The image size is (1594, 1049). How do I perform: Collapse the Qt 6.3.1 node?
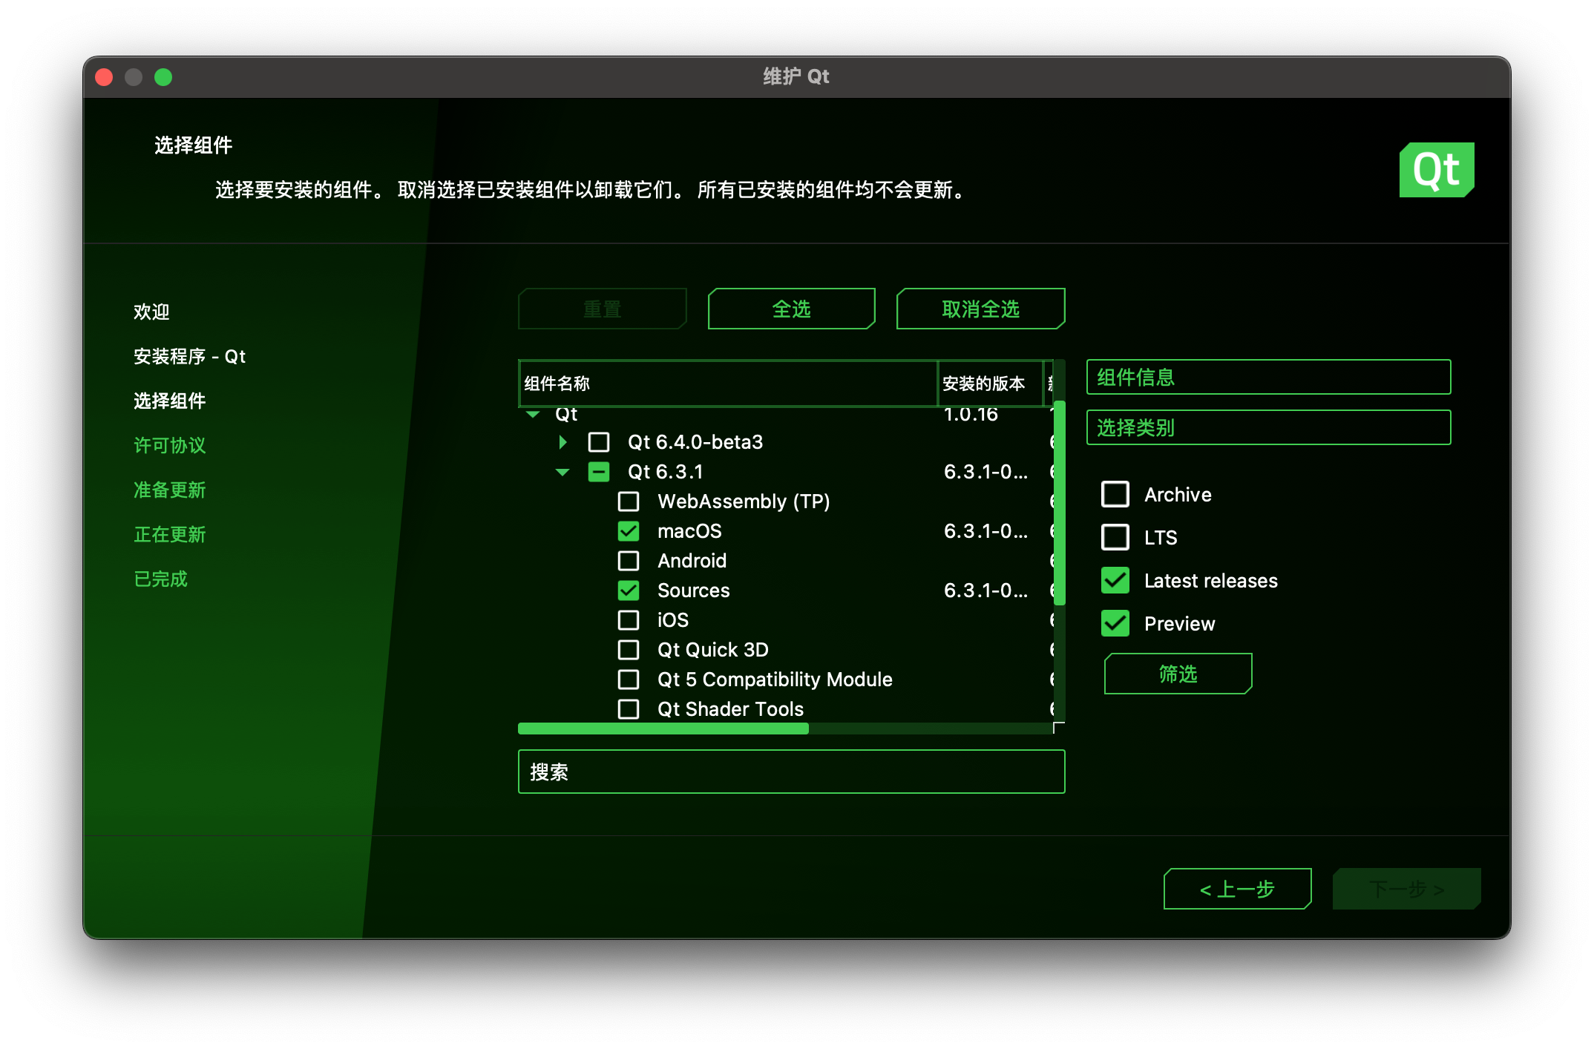[563, 472]
